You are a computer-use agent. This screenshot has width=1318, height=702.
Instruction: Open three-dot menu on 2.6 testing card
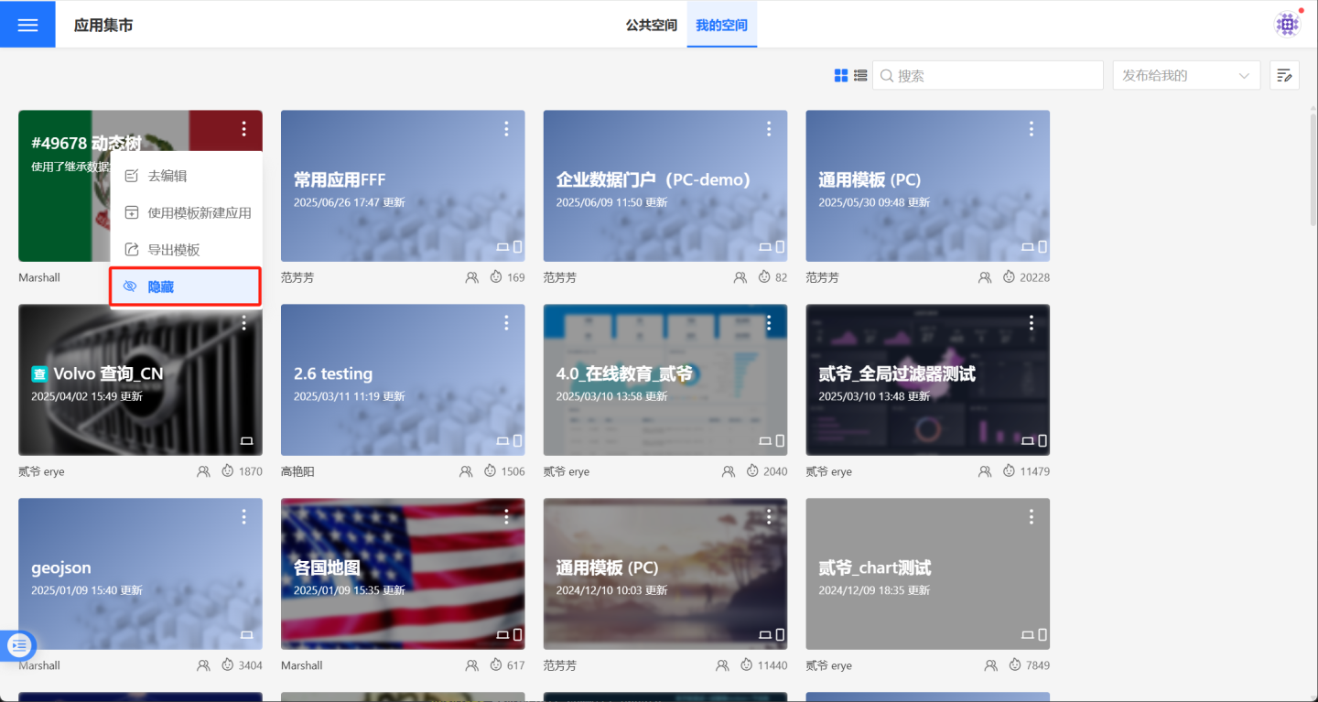pyautogui.click(x=506, y=323)
